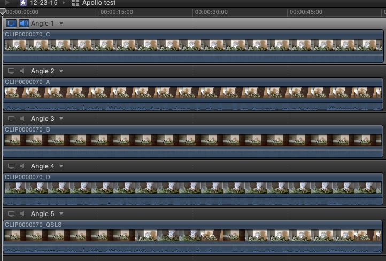This screenshot has height=261, width=386.
Task: Select the Apollo test multicam breadcrumb
Action: (x=98, y=3)
